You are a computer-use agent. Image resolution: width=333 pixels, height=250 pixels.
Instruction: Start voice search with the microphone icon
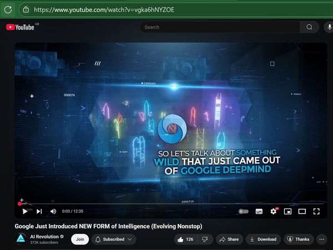329,27
